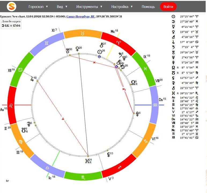207x193 pixels.
Task: Click the Sun position 25°25′44″ in the table
Action: [x=187, y=17]
